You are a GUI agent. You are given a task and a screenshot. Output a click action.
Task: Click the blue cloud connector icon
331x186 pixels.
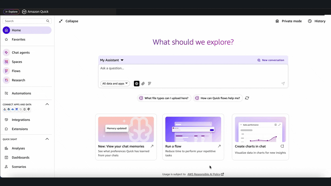click(13, 109)
